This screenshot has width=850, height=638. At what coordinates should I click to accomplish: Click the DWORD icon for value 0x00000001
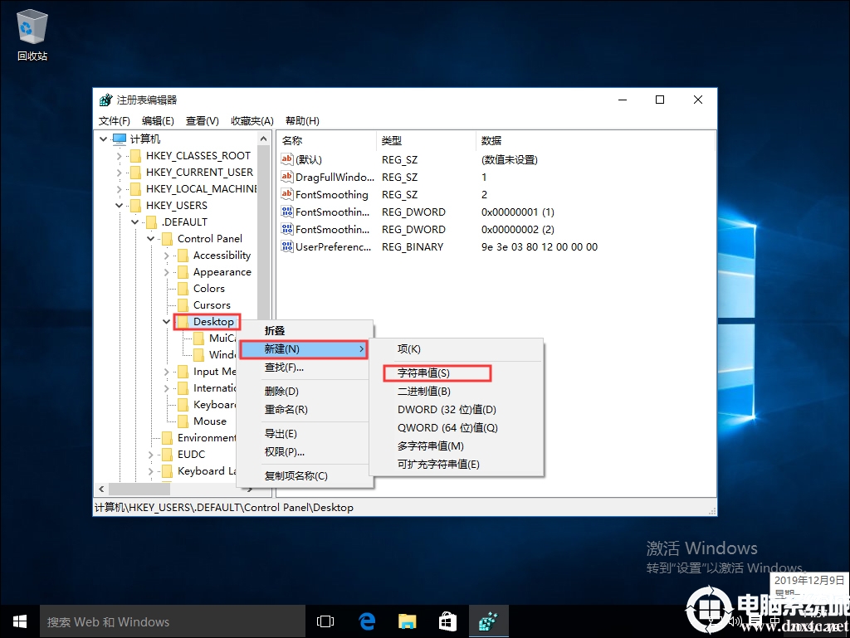pyautogui.click(x=286, y=212)
